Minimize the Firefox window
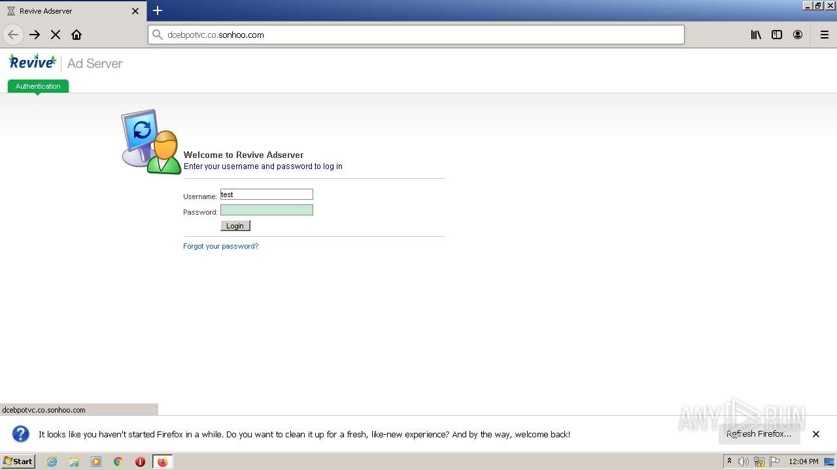This screenshot has height=470, width=837. tap(808, 5)
